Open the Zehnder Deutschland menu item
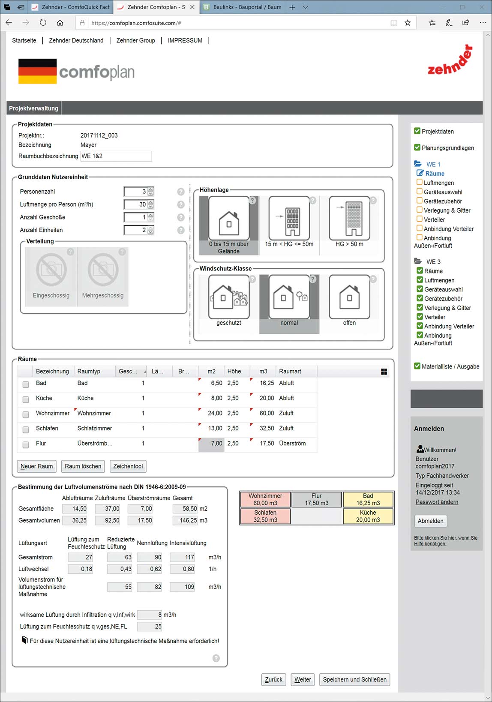The width and height of the screenshot is (492, 702). [76, 40]
